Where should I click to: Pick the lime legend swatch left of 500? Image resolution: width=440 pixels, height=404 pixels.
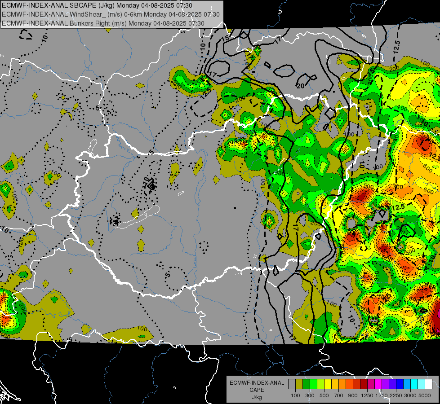pyautogui.click(x=320, y=384)
